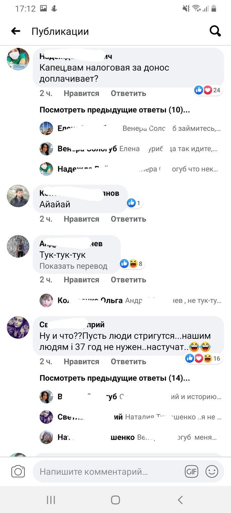
Task: Expand Посмотреть предыдущие ответы (14)
Action: [x=115, y=378]
